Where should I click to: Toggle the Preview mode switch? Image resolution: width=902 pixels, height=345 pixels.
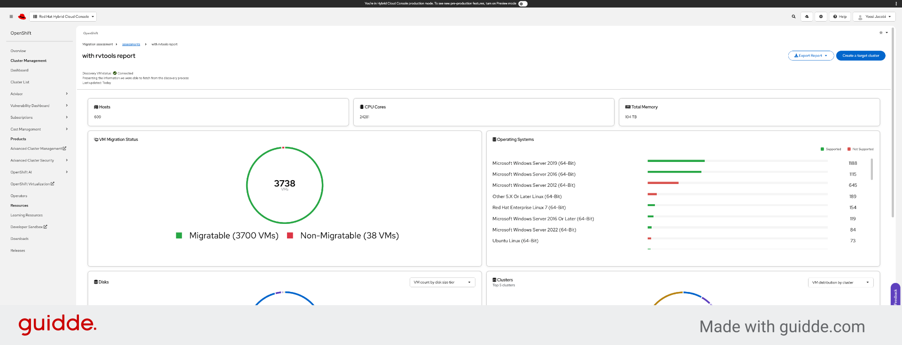point(523,3)
